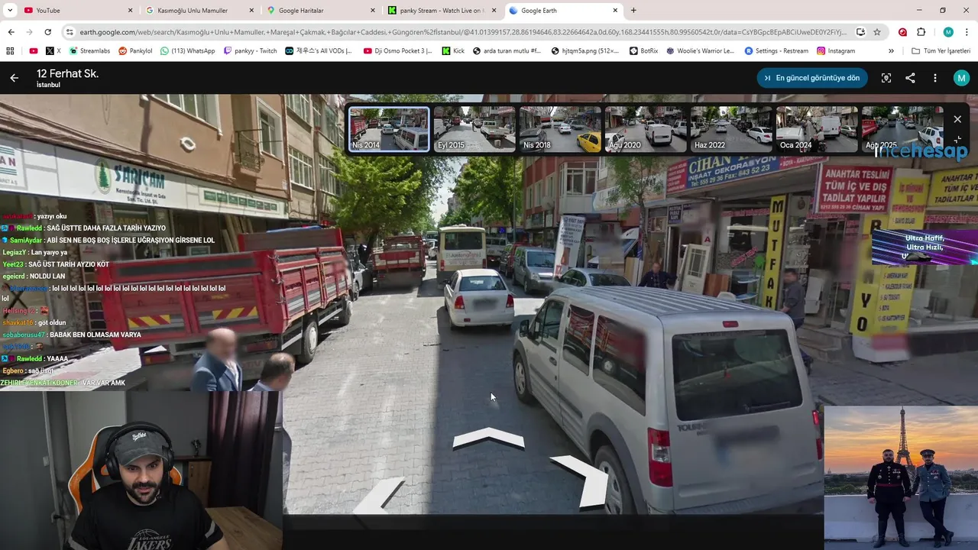Click the Street View capture icon
978x550 pixels.
[886, 78]
